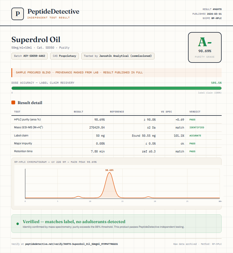The height and width of the screenshot is (253, 233).
Task: Click the found 50.55 mg reference cell
Action: tap(144, 136)
